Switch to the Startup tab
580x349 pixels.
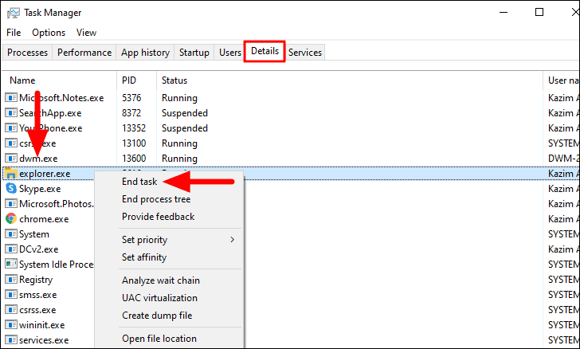click(x=194, y=53)
